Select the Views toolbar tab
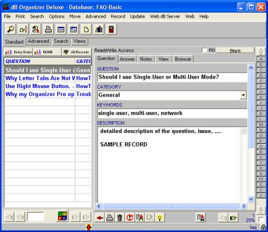This screenshot has width=268, height=232. tap(79, 41)
